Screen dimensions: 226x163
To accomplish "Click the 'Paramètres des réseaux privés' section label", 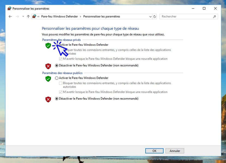I will point(61,40).
